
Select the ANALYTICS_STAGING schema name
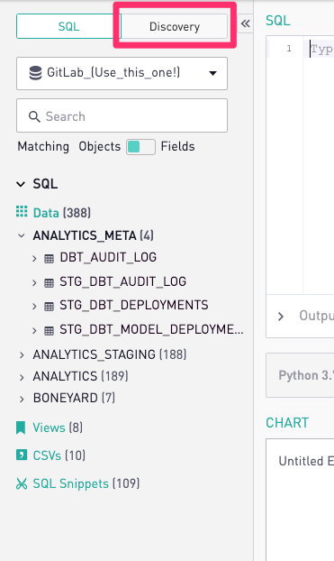[95, 354]
